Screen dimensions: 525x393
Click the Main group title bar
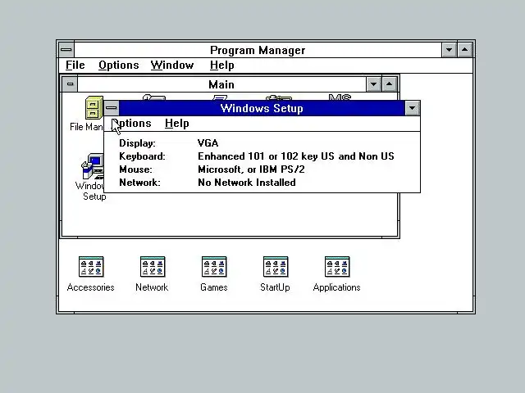(221, 84)
